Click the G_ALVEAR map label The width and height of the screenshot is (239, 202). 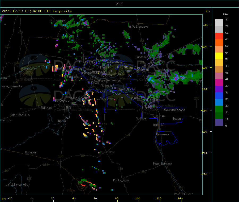pos(159,116)
